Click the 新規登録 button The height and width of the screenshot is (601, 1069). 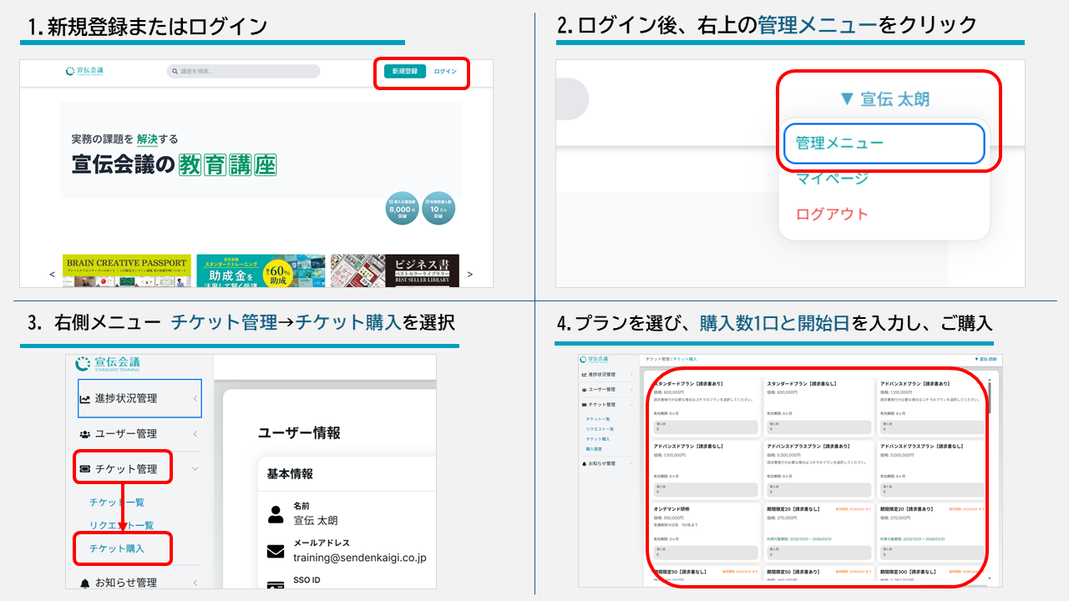pos(405,72)
